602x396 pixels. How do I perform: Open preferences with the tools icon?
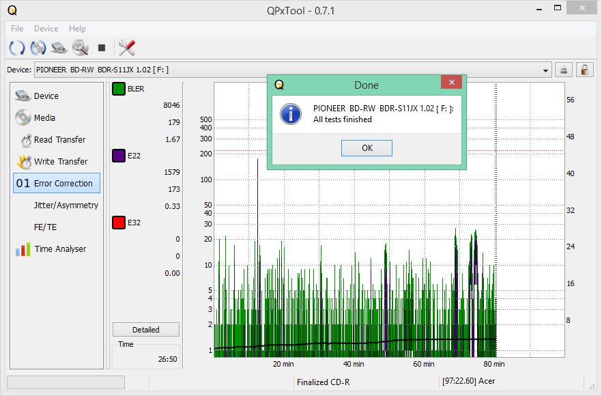pyautogui.click(x=127, y=48)
